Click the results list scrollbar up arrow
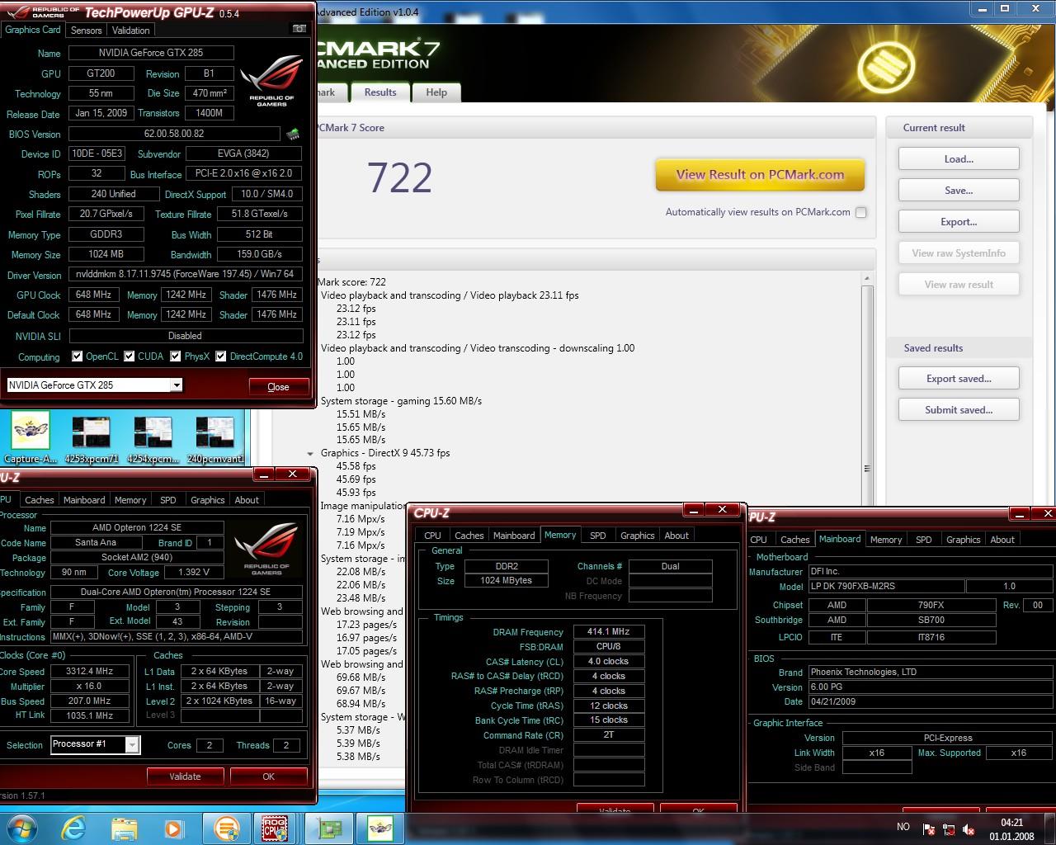Screen dimensions: 1056x845 [866, 279]
